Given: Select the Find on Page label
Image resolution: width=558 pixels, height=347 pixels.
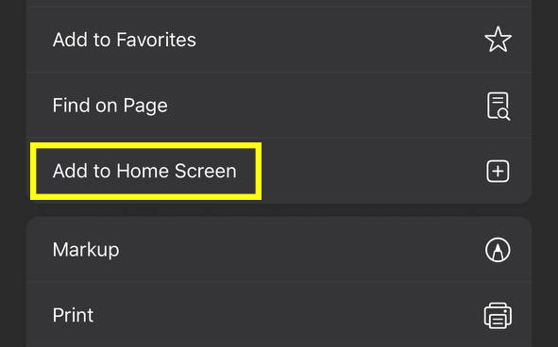Looking at the screenshot, I should point(110,106).
